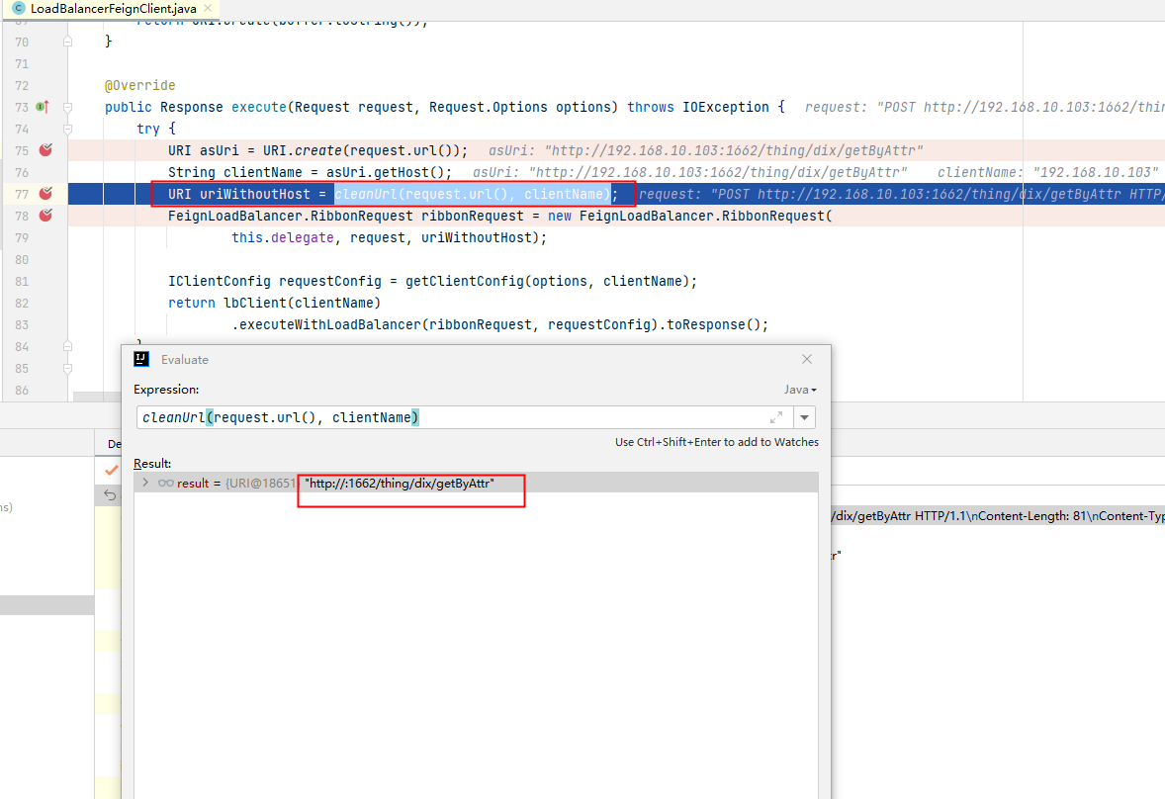Open the expression history dropdown arrow
Image resolution: width=1165 pixels, height=799 pixels.
(804, 417)
